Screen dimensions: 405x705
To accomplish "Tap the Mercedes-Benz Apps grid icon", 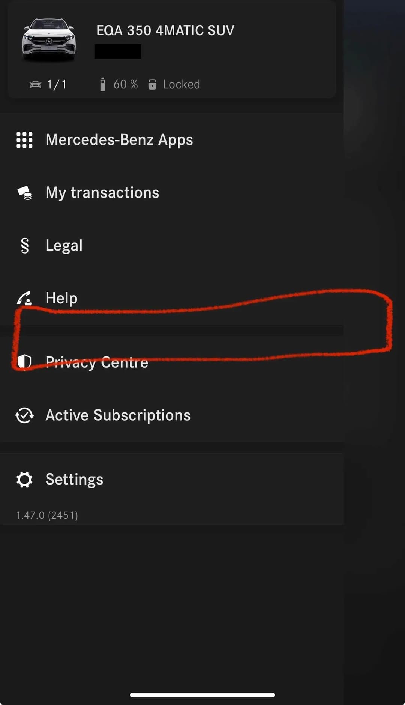I will pos(24,140).
